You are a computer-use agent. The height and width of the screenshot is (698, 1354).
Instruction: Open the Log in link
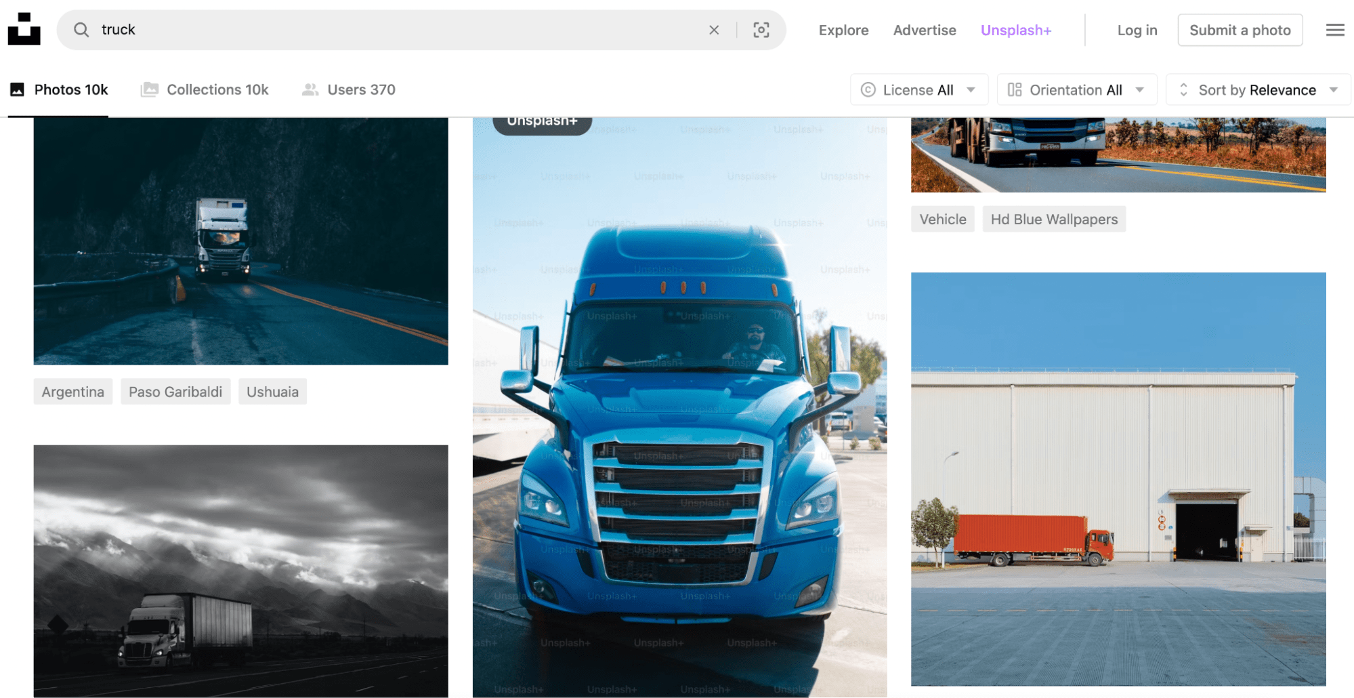coord(1137,30)
